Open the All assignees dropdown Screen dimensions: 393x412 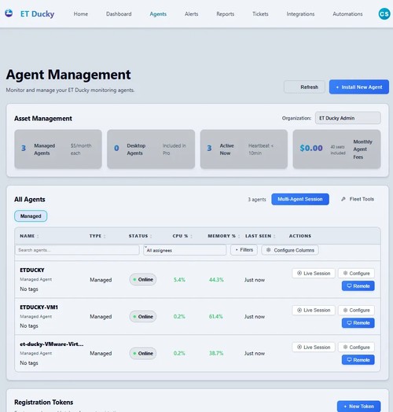point(185,250)
